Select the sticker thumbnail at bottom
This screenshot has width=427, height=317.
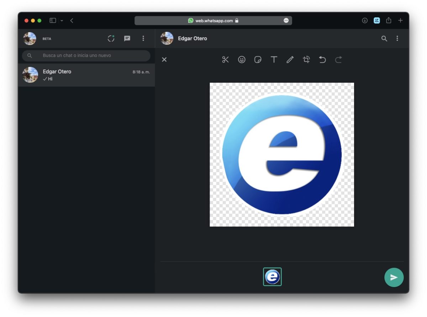272,277
